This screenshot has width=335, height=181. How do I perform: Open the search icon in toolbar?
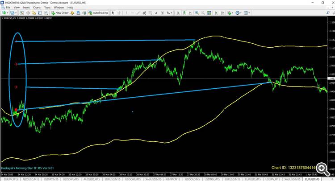pos(328,13)
